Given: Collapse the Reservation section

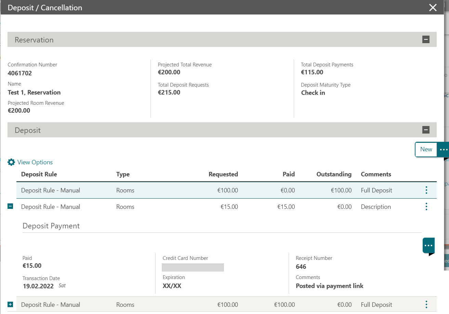Looking at the screenshot, I should tap(426, 39).
